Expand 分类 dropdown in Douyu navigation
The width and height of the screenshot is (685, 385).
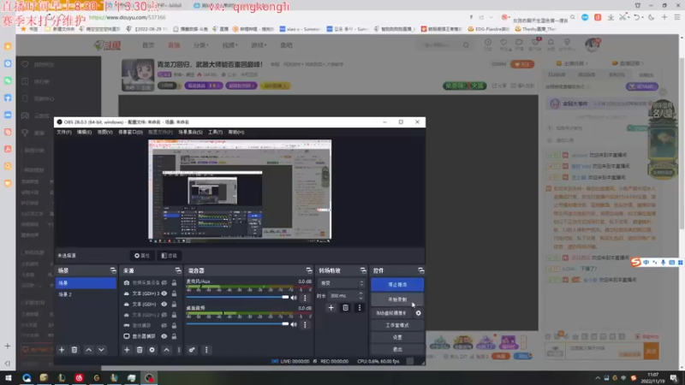click(x=201, y=45)
